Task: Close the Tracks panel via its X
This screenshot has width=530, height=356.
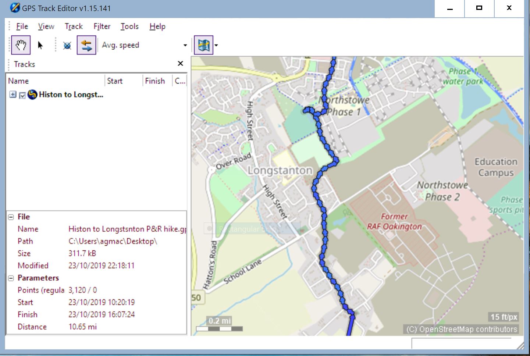Action: [180, 63]
